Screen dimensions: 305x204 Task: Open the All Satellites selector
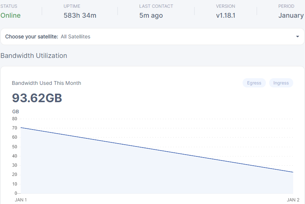pos(75,37)
